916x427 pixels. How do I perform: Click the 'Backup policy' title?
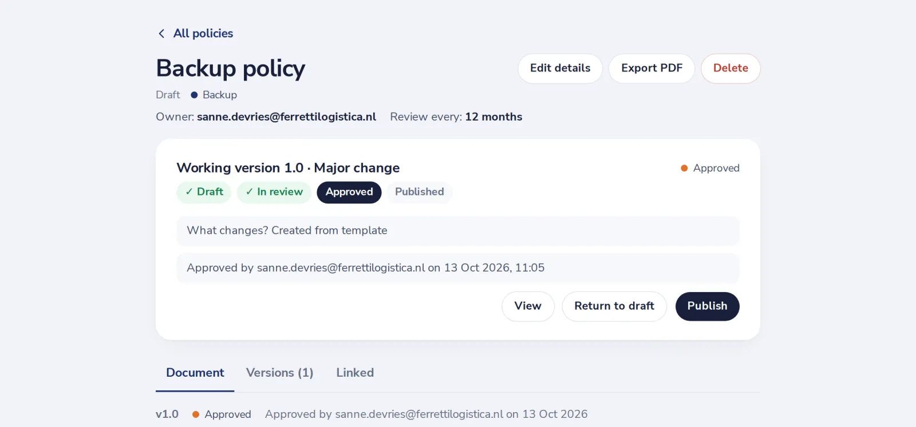tap(231, 69)
